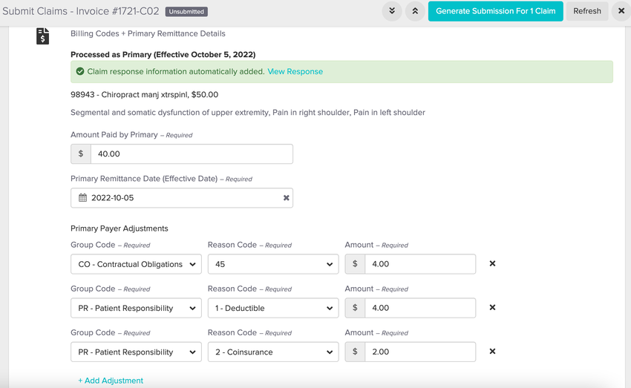This screenshot has height=388, width=631.
Task: Click the Refresh button
Action: [586, 11]
